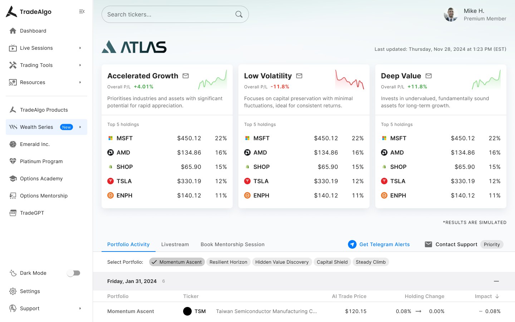The image size is (515, 322).
Task: Click the envelope icon beside Low Volatility
Action: point(299,76)
